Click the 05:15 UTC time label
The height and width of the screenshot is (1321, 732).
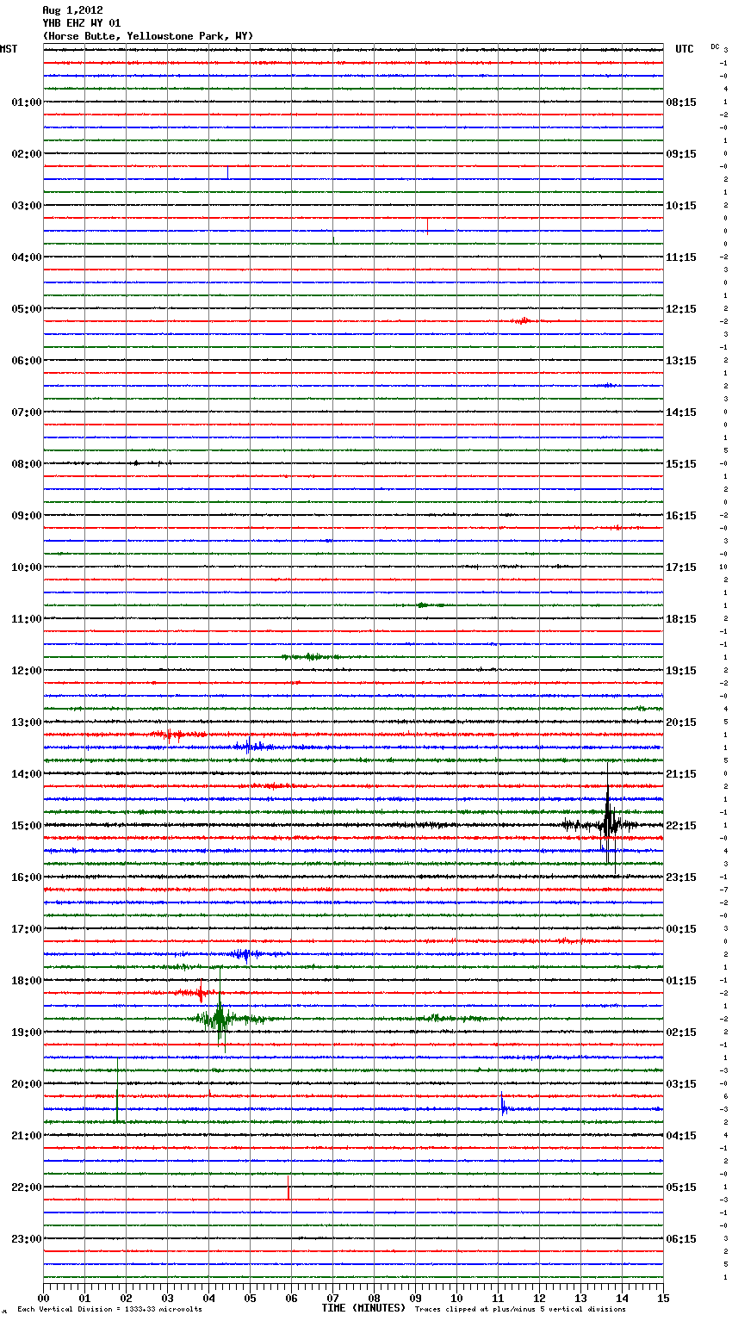pos(681,1188)
